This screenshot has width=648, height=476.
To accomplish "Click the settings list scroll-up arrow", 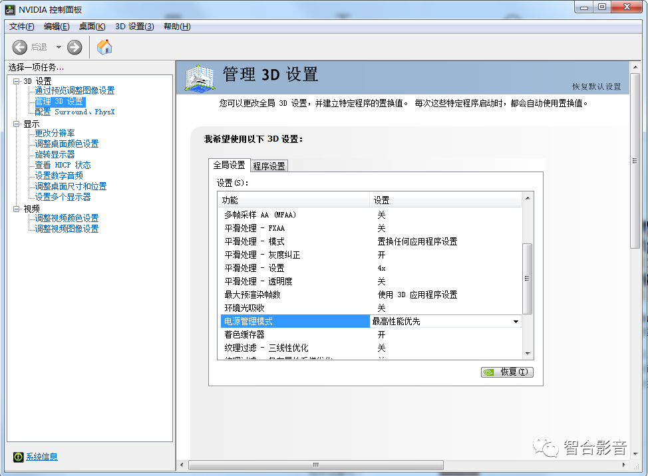I will click(x=528, y=198).
